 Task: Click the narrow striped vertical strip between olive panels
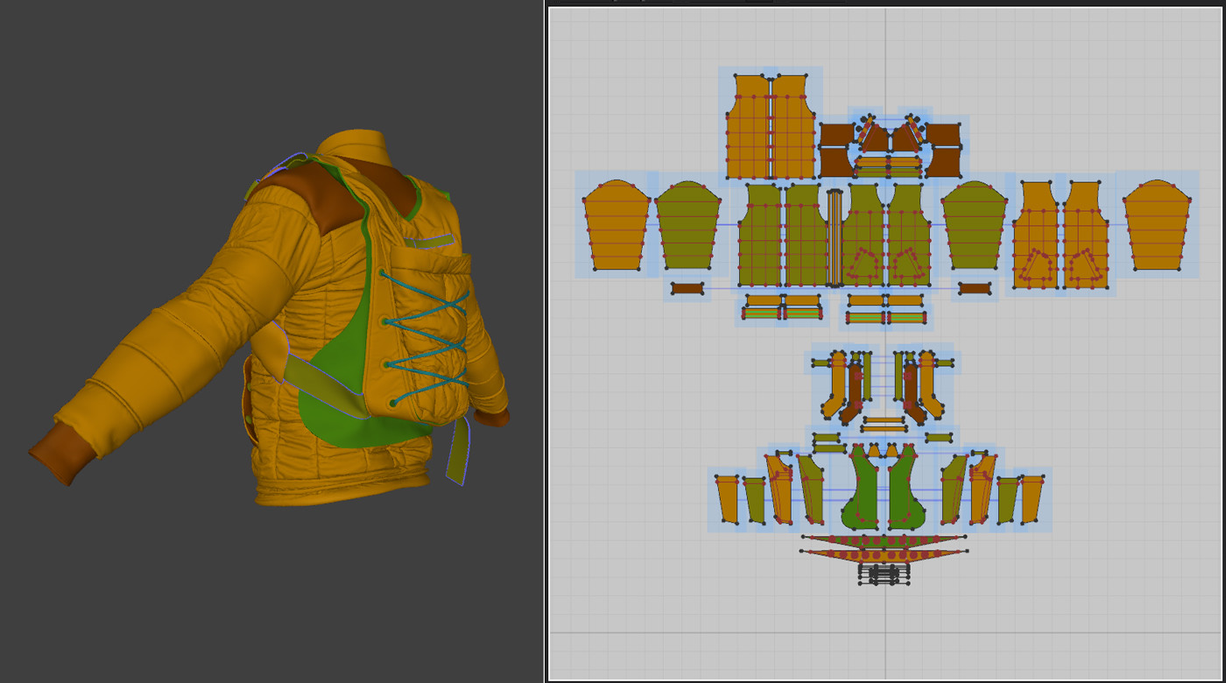point(835,238)
